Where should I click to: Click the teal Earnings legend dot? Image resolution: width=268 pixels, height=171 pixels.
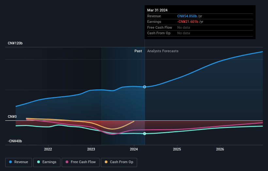(39, 162)
